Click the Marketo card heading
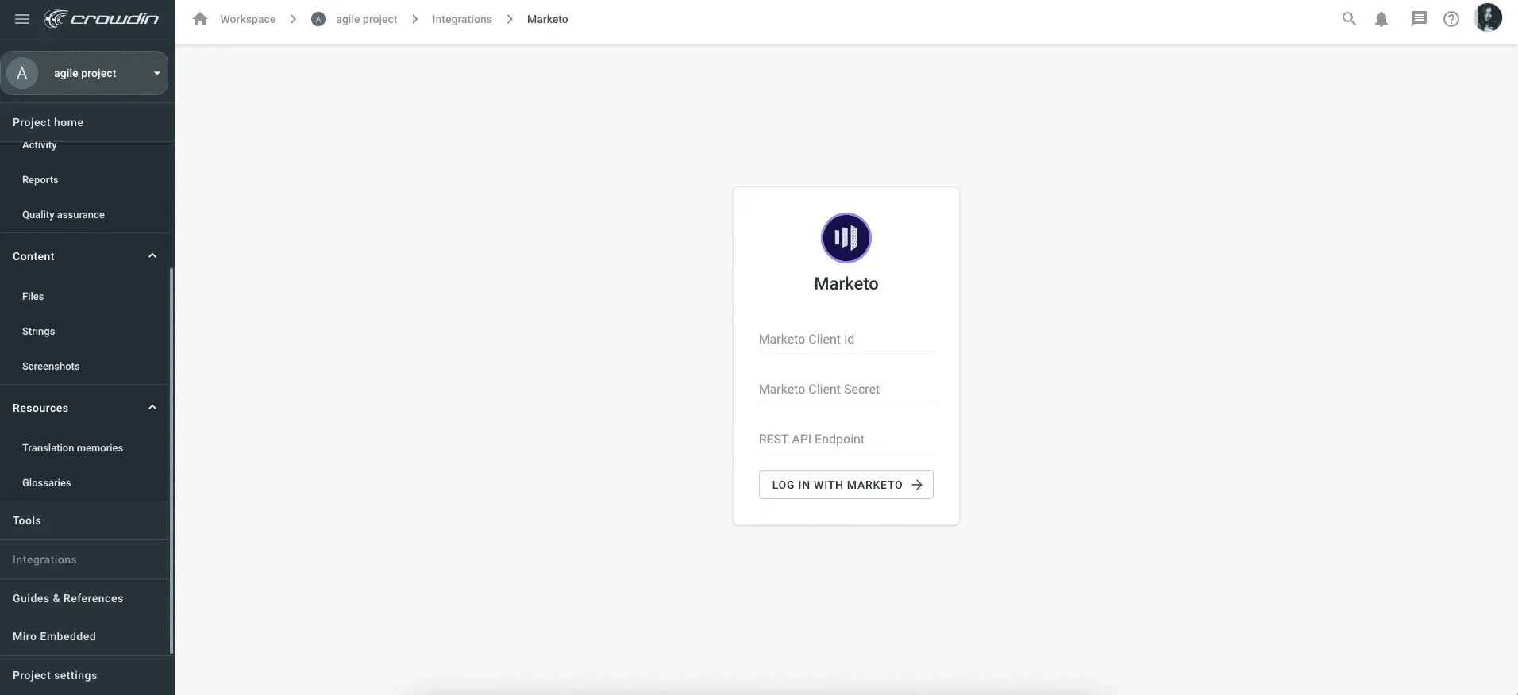Viewport: 1518px width, 695px height. [x=846, y=284]
